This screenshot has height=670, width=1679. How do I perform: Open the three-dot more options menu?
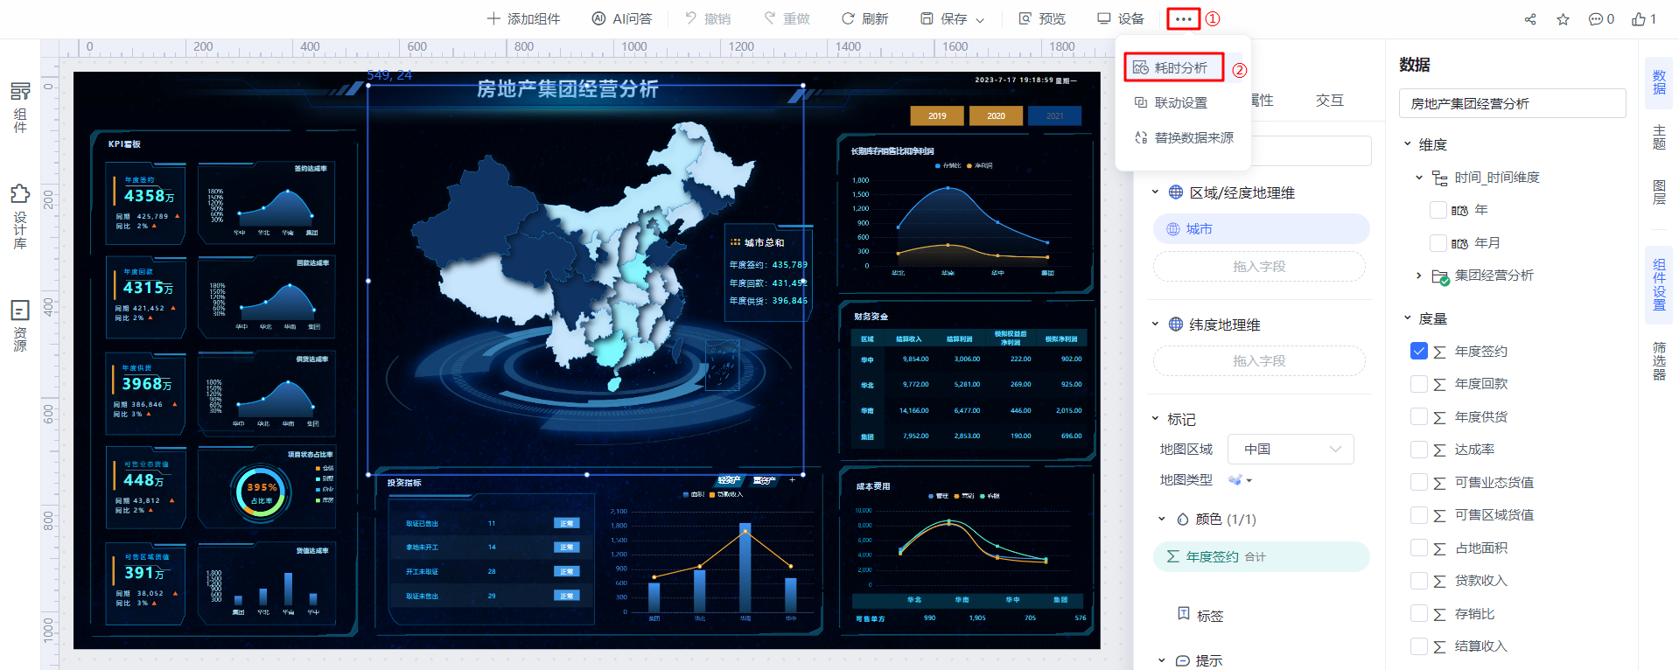(x=1183, y=18)
